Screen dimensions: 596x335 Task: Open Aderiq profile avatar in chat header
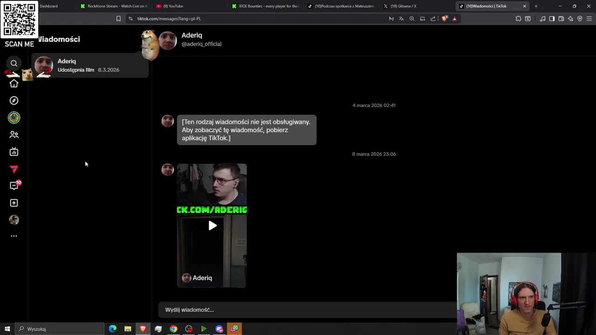click(168, 40)
